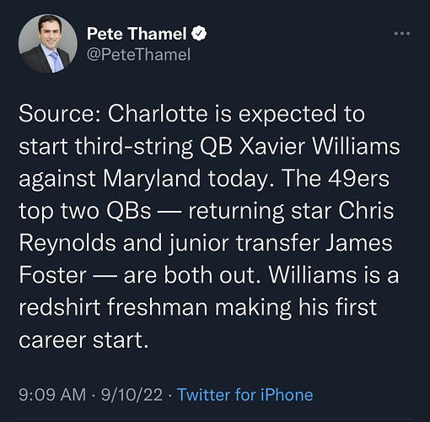The width and height of the screenshot is (430, 422).
Task: Click the word career on the last line
Action: click(52, 340)
